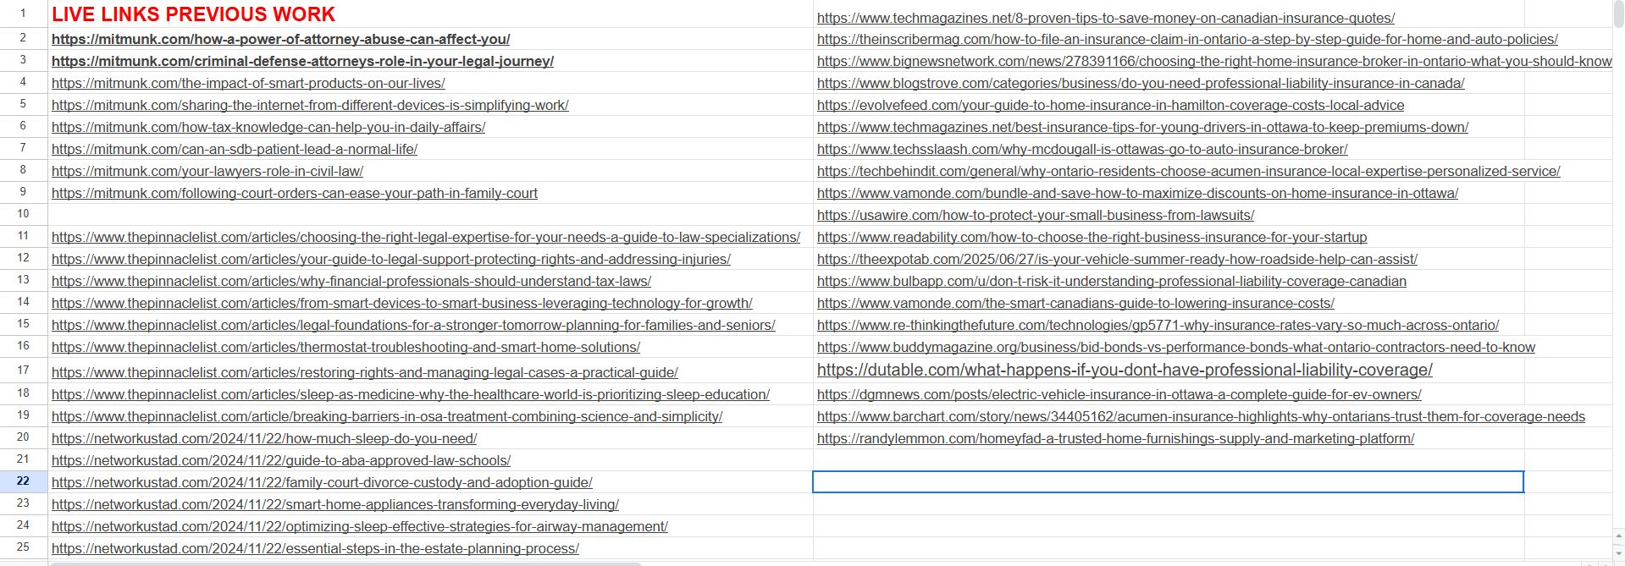Open the networkustad how-much-sleep-do-you-need link
The image size is (1625, 566).
click(263, 438)
